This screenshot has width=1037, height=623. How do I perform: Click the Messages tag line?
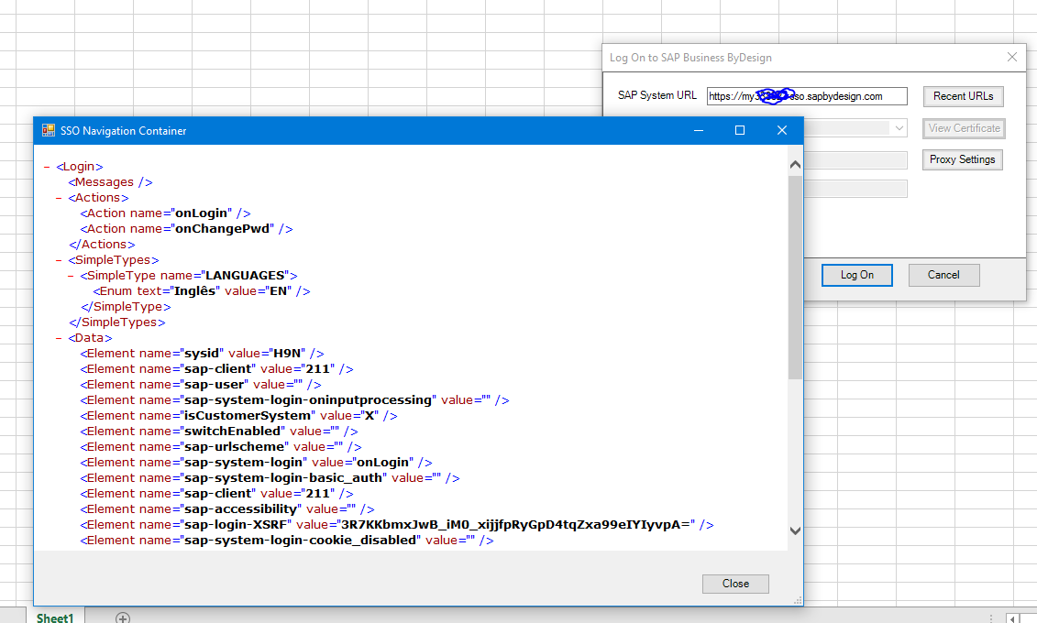pos(110,182)
